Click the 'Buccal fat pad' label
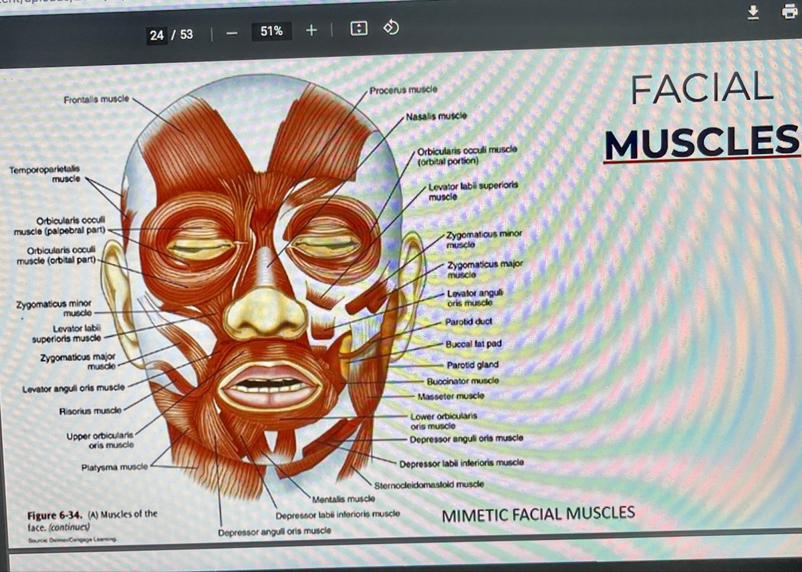 pyautogui.click(x=473, y=344)
